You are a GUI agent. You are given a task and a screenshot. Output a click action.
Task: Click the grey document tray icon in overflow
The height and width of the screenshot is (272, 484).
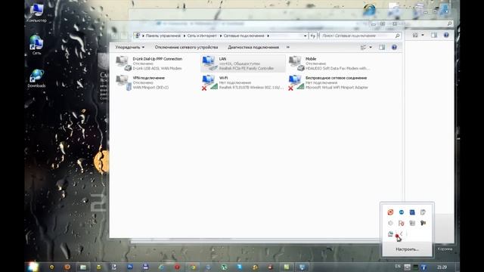423,212
